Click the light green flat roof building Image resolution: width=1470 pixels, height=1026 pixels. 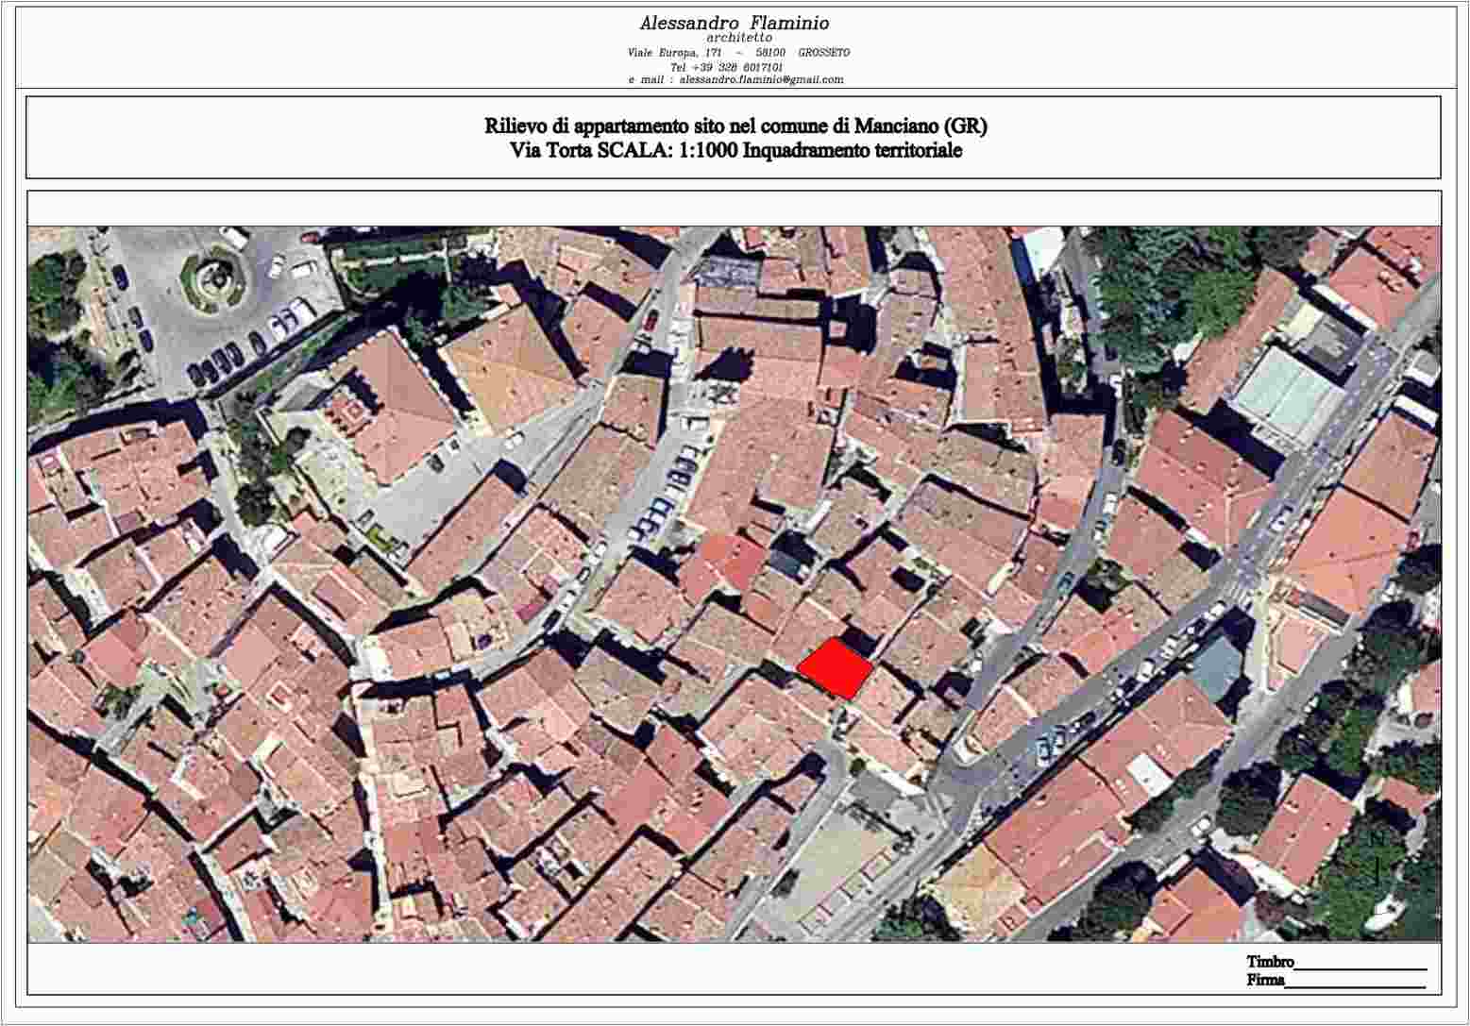point(1286,392)
